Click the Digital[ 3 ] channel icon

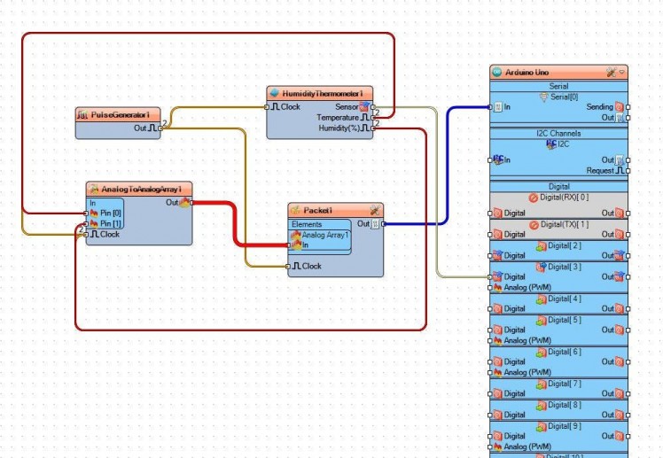click(542, 267)
